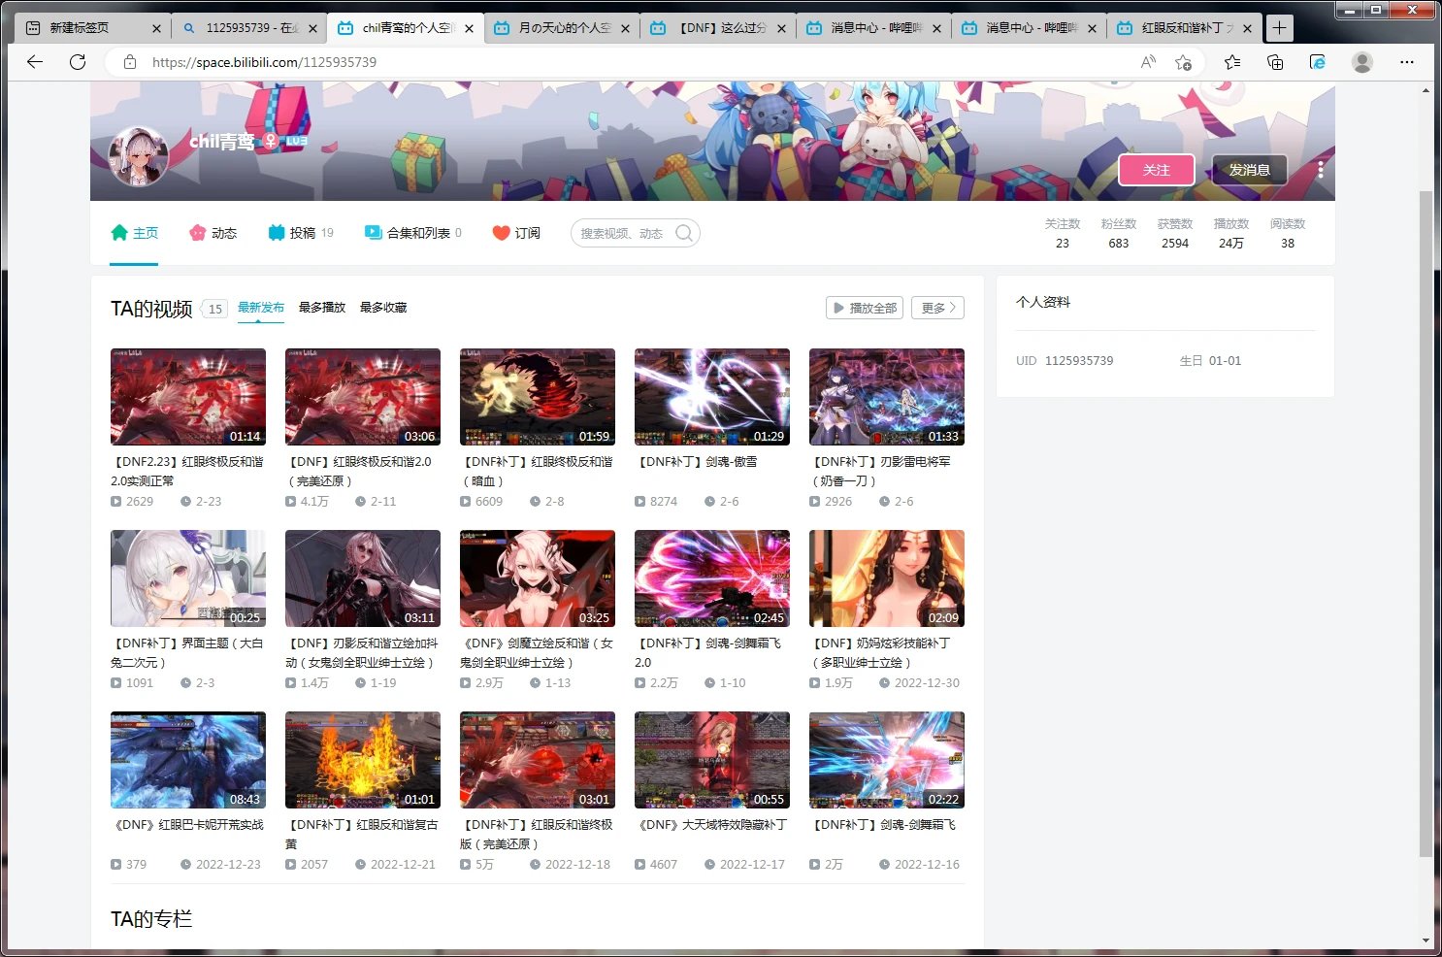Open the 剑魂-剑舞霜飞 2.0 thumbnail
The height and width of the screenshot is (957, 1442).
pyautogui.click(x=712, y=578)
